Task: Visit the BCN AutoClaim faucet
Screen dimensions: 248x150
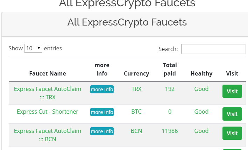Action: (232, 133)
